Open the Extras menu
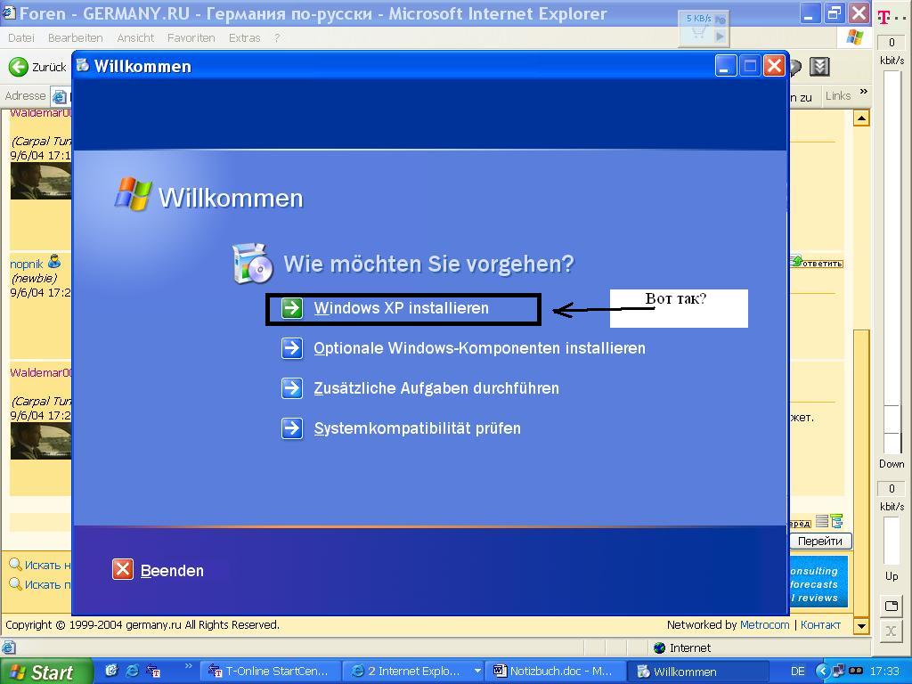This screenshot has height=684, width=912. (x=244, y=37)
